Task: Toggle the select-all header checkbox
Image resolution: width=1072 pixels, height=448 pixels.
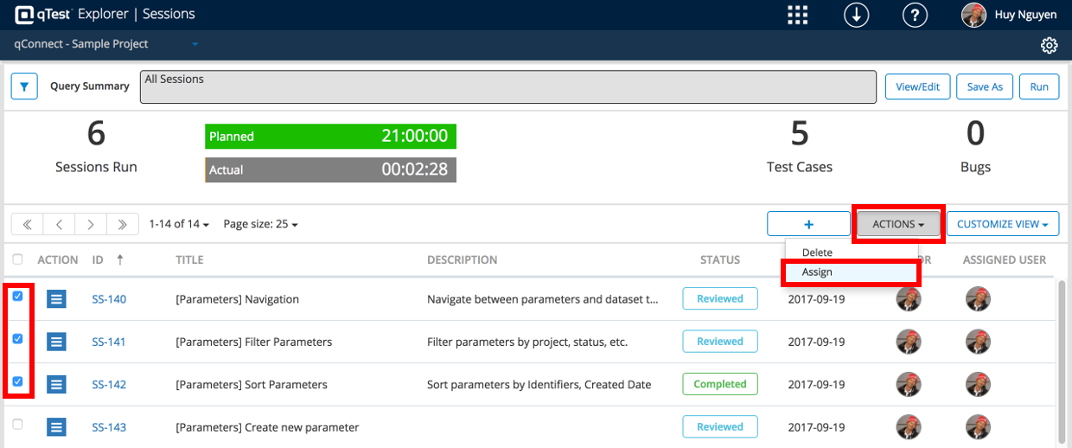Action: (x=18, y=259)
